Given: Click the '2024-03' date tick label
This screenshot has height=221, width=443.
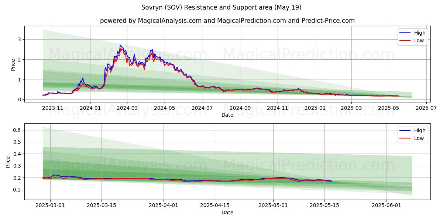Looking at the screenshot, I should coord(127,108).
